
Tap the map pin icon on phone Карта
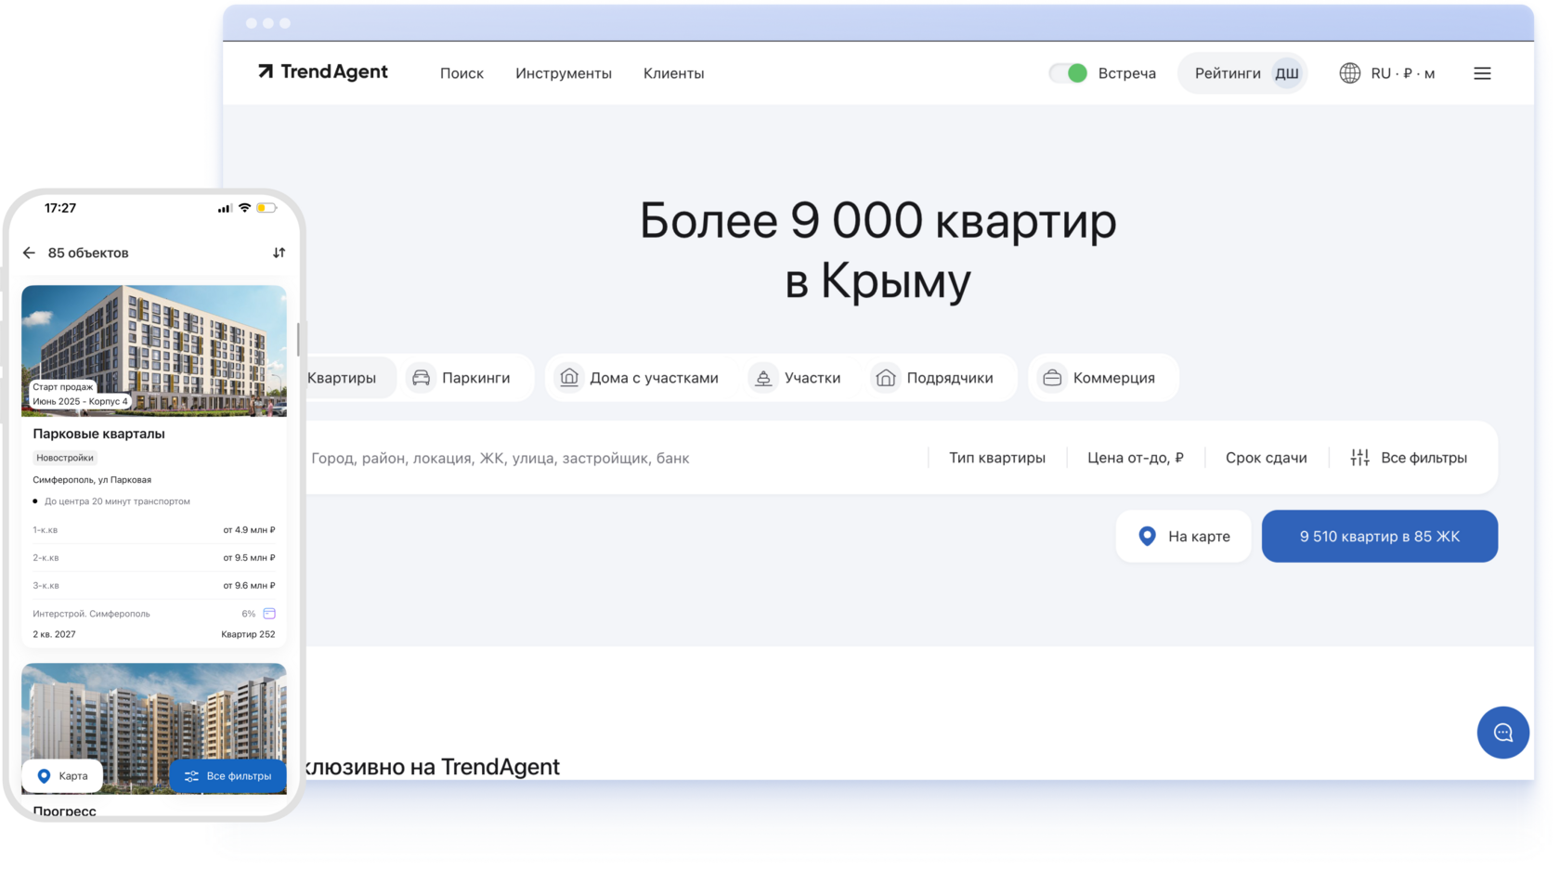coord(44,776)
